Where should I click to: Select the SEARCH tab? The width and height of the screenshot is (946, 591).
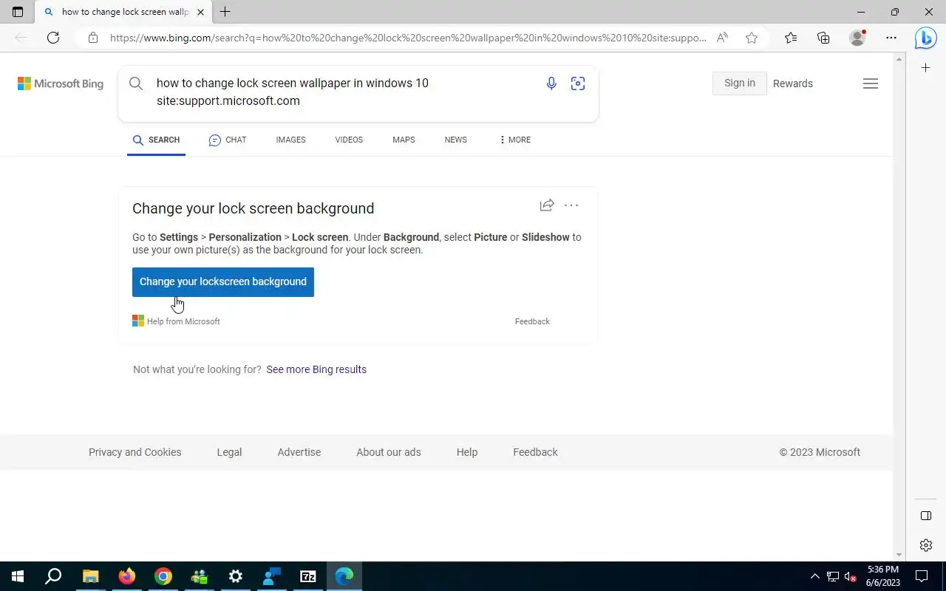point(156,140)
